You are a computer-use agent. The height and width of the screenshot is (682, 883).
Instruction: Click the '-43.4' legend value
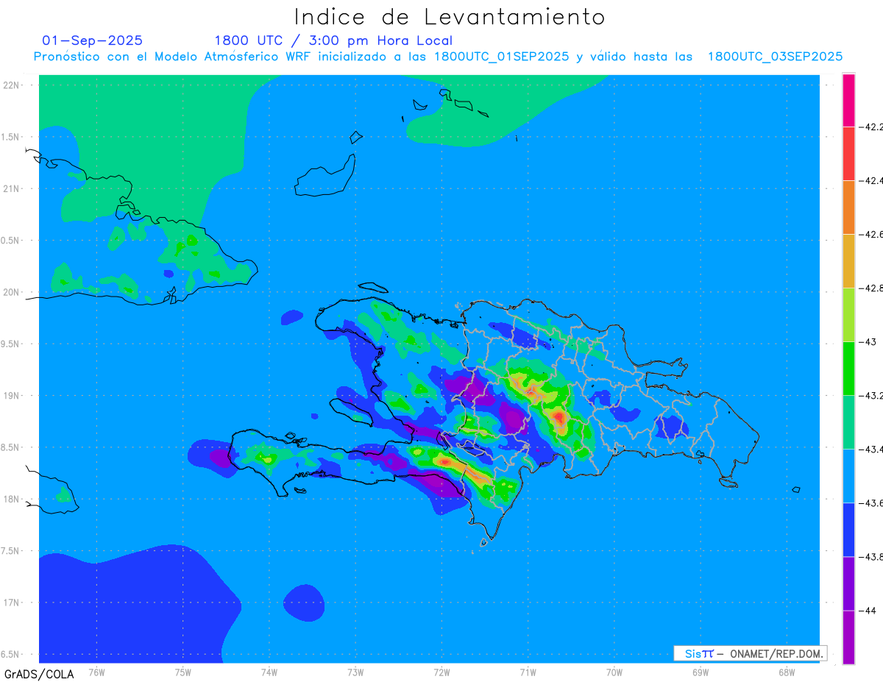coord(871,449)
